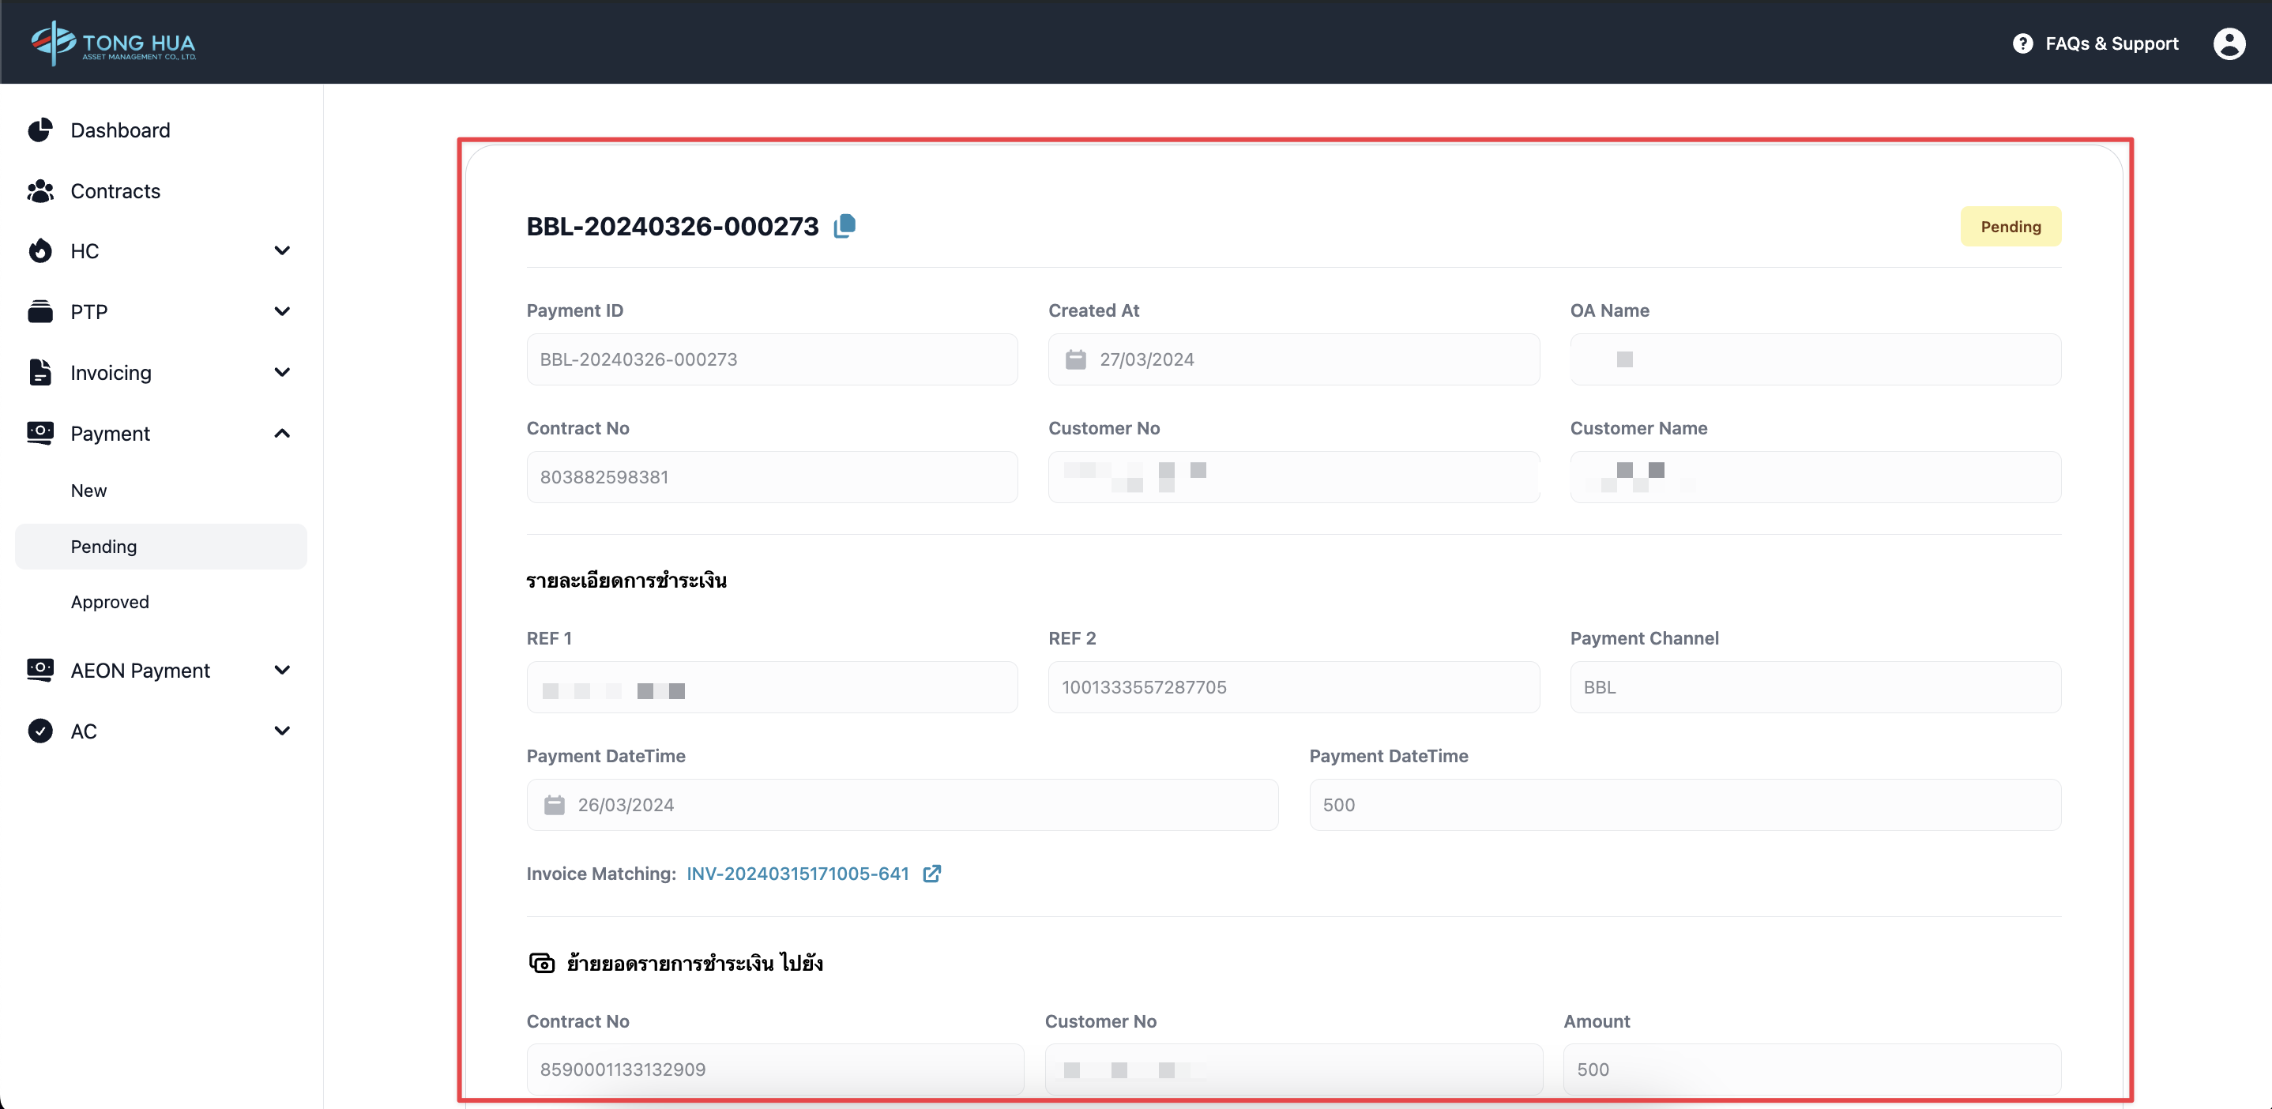2272x1109 pixels.
Task: Click the Contracts people icon
Action: click(x=39, y=191)
